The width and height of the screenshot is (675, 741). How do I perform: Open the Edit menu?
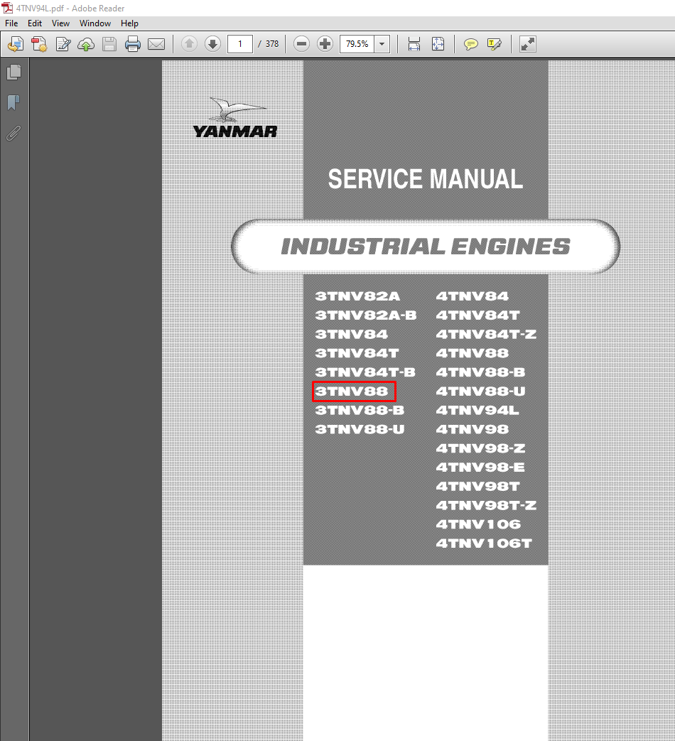point(35,23)
